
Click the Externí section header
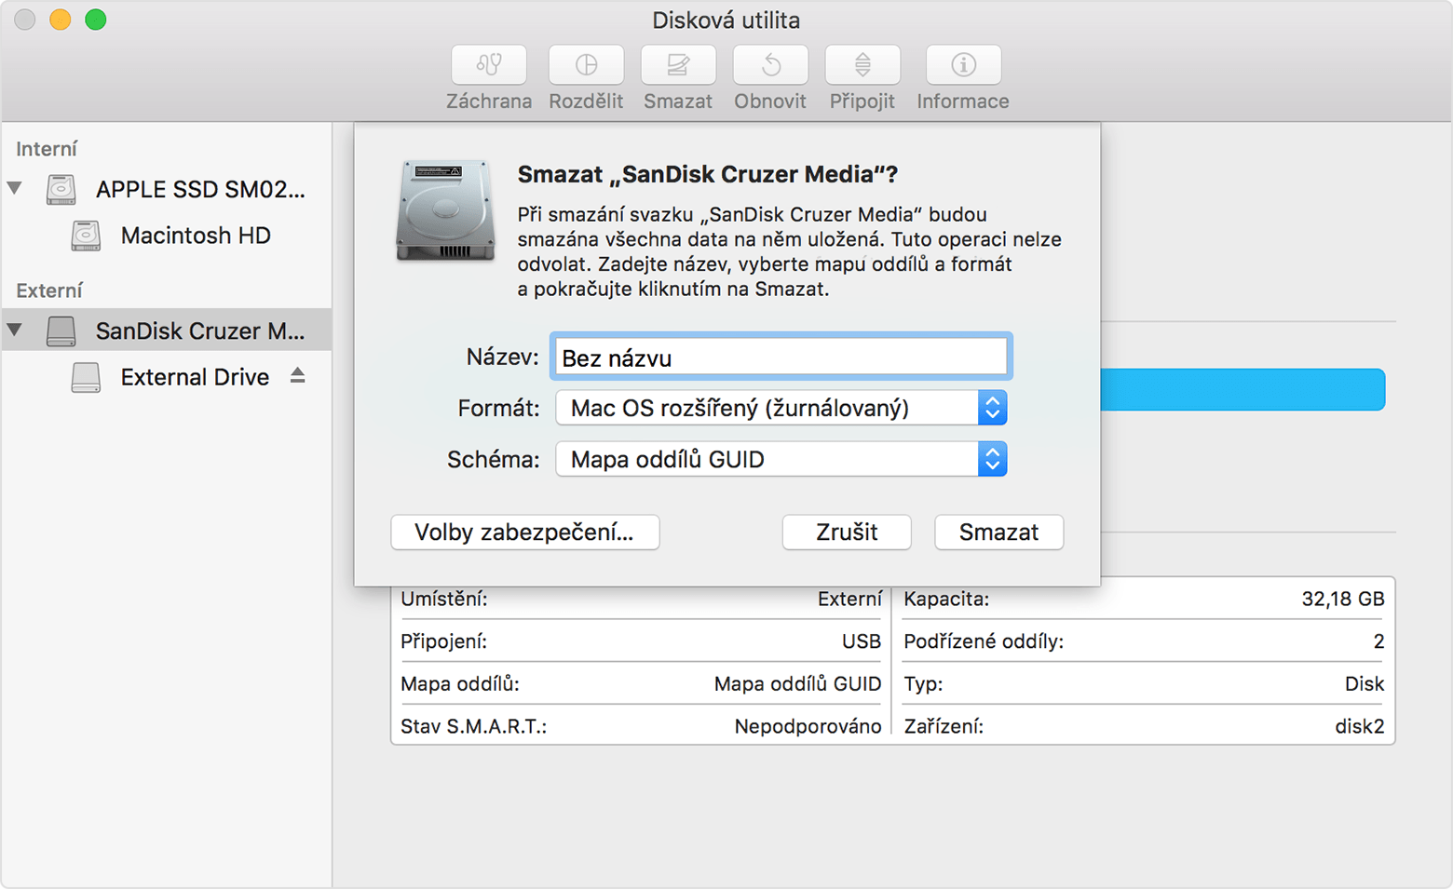49,290
